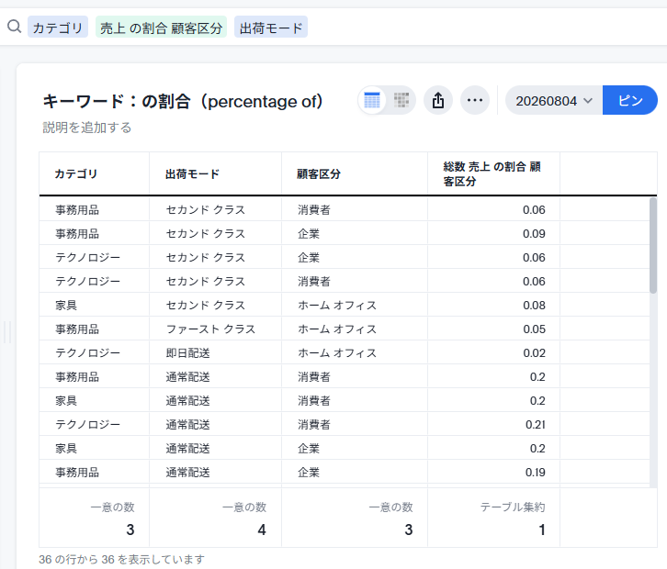
Task: Switch to table view icon
Action: [x=372, y=100]
